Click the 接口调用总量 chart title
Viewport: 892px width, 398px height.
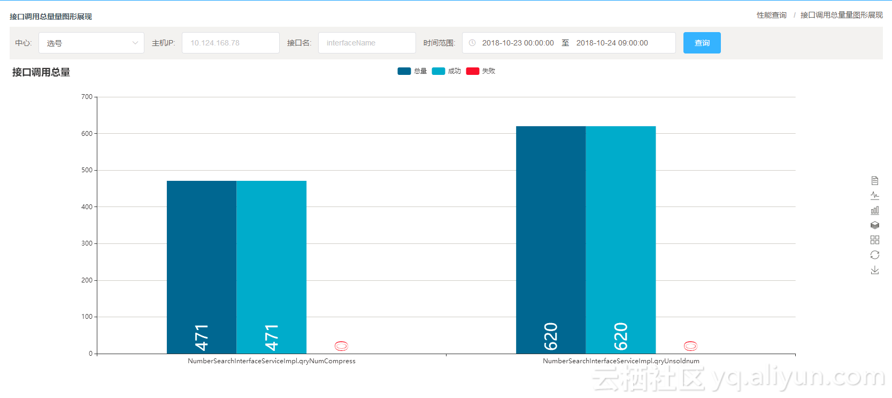[x=41, y=72]
